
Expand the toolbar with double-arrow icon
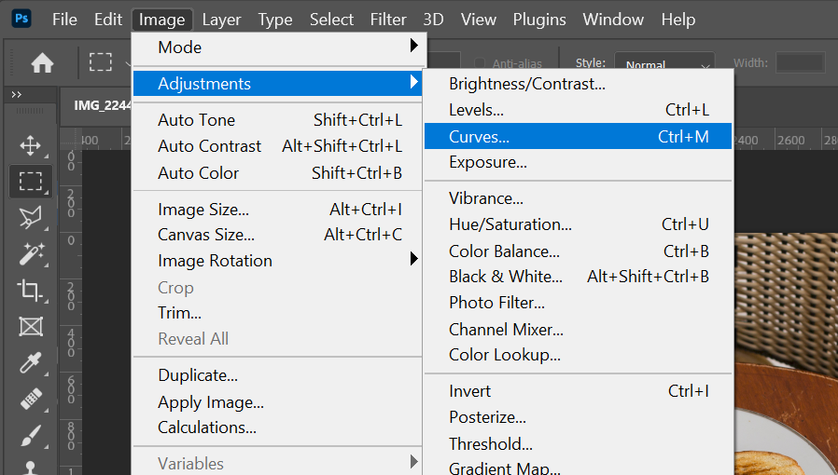(x=17, y=95)
